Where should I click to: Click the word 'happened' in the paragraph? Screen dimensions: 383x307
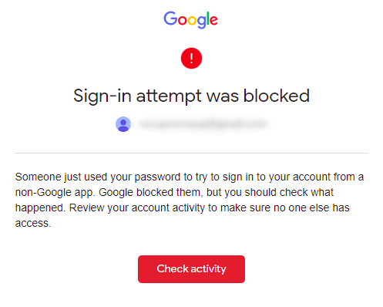tap(40, 207)
